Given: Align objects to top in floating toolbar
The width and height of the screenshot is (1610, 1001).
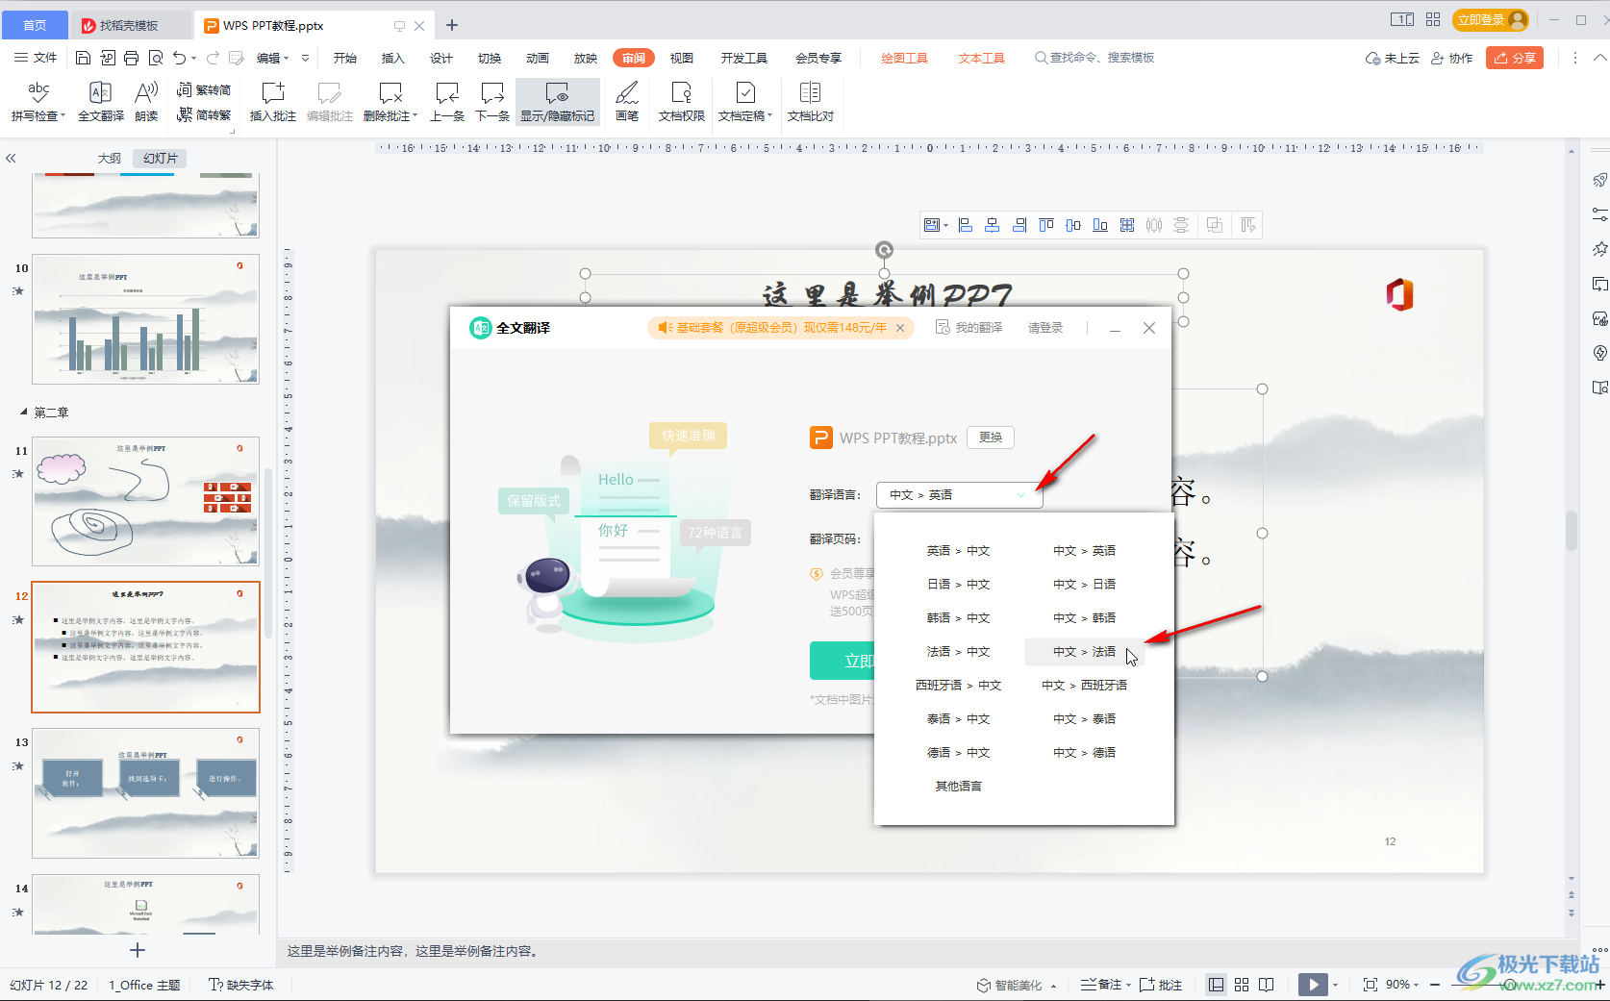Looking at the screenshot, I should [1046, 225].
